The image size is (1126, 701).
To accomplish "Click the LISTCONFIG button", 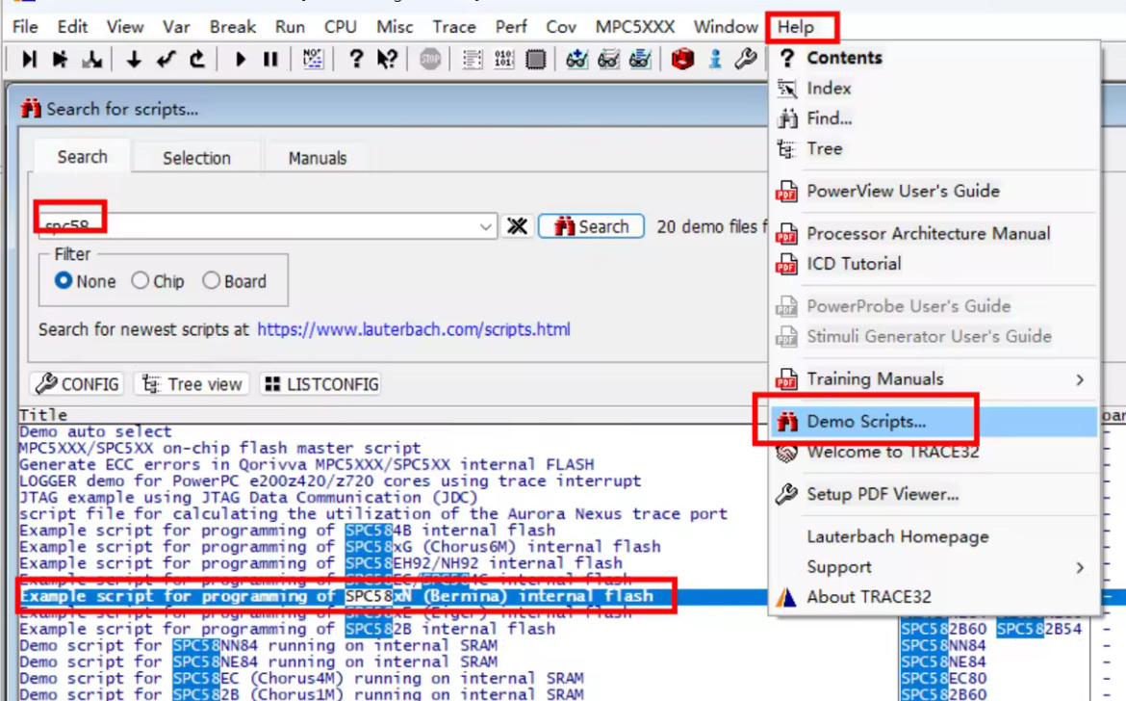I will [321, 384].
